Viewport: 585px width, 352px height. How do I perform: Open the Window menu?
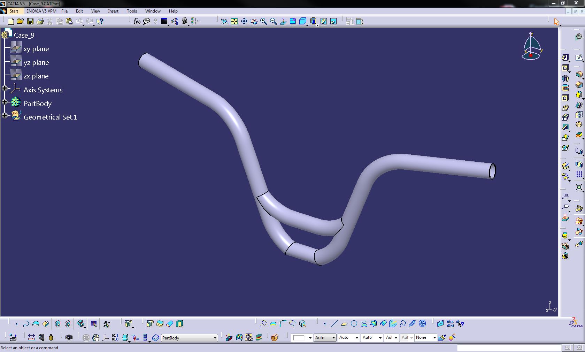[153, 11]
